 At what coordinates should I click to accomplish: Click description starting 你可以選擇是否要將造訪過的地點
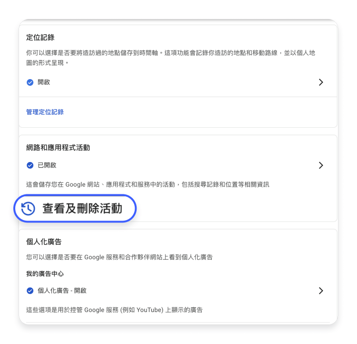(170, 58)
